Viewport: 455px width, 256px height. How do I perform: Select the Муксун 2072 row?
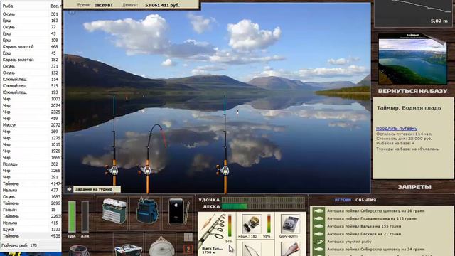[x=31, y=125]
